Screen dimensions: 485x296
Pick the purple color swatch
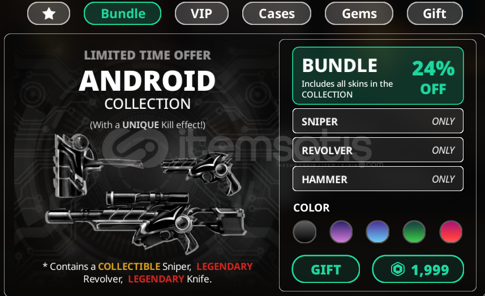341,231
